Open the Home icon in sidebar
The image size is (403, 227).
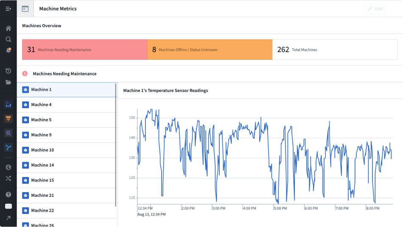[x=8, y=28]
